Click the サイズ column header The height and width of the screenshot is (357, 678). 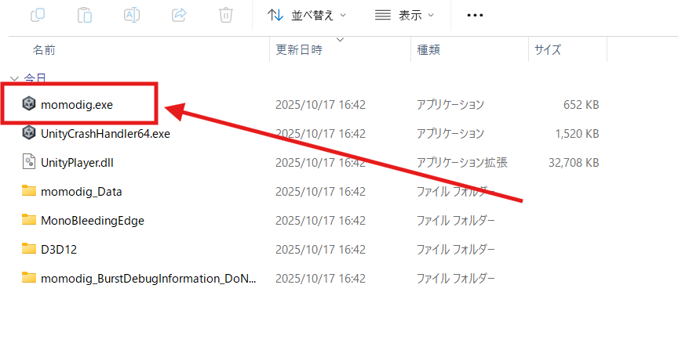tap(548, 49)
